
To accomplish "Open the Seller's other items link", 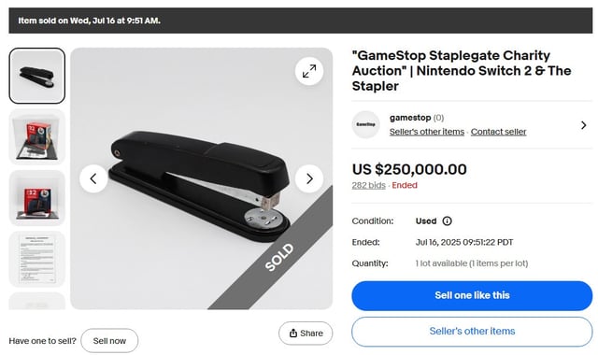I will pos(427,132).
